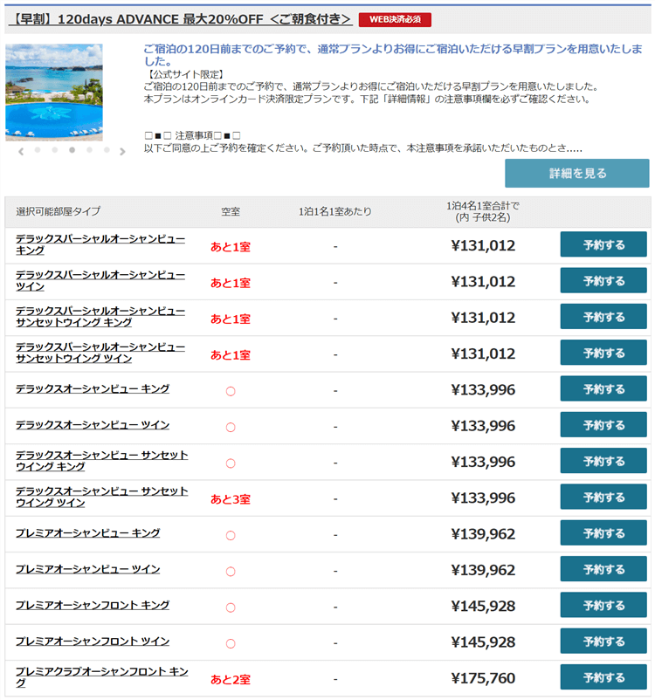Open プレミアオーシャンビュー キング room details link
This screenshot has height=700, width=655.
point(87,532)
